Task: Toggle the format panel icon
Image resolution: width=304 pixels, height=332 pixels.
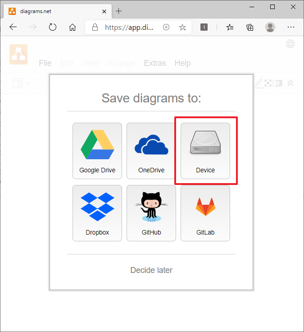Action: tap(278, 83)
